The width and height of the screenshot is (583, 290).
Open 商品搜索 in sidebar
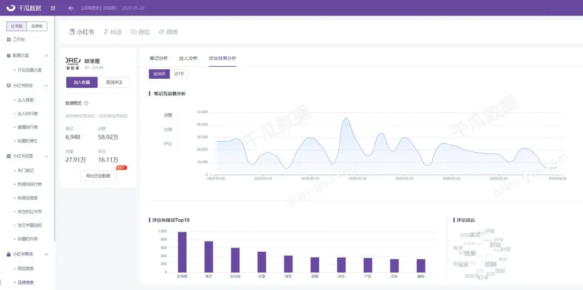pos(26,268)
